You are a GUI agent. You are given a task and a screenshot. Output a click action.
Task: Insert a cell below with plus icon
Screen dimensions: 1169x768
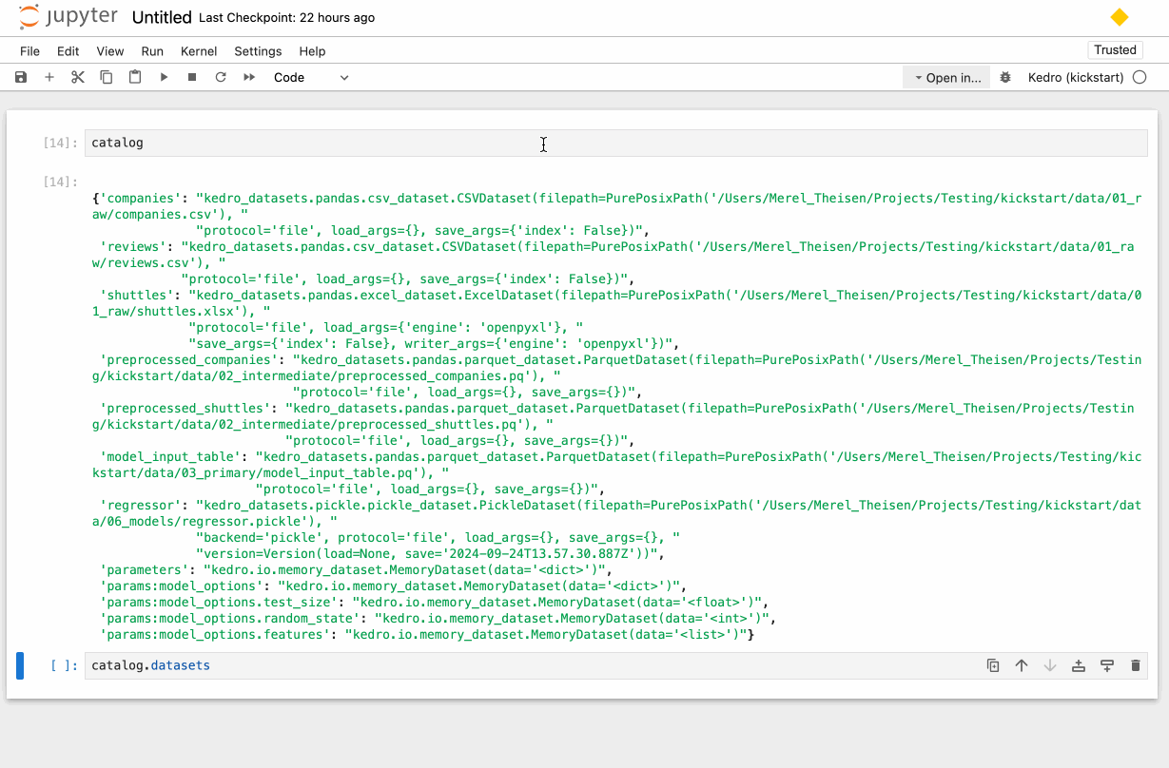[x=49, y=77]
